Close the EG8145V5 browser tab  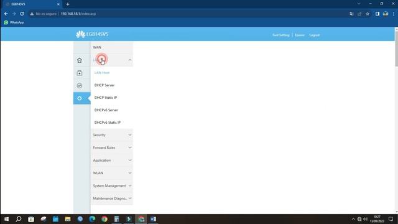tap(58, 4)
